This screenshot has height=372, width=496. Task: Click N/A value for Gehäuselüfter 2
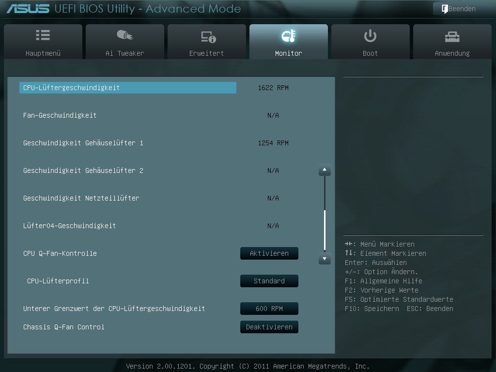coord(273,170)
